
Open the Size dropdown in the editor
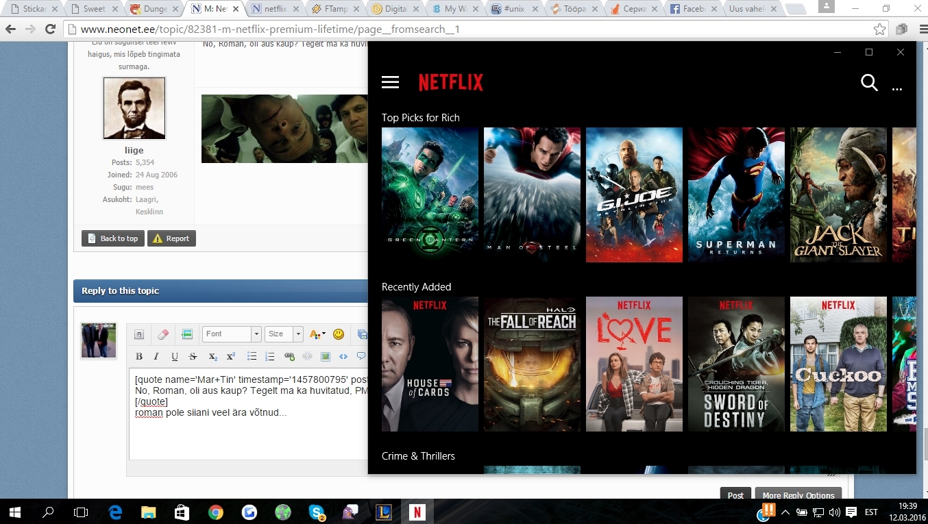click(x=284, y=334)
